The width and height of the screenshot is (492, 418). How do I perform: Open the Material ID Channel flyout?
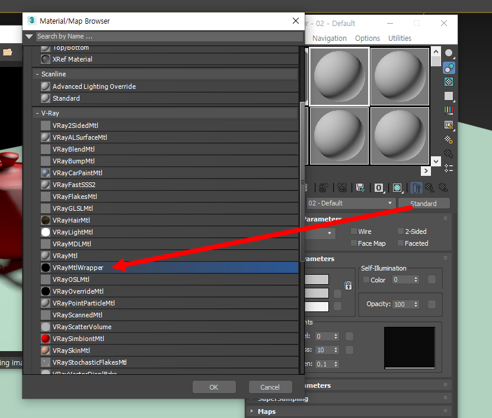[379, 188]
